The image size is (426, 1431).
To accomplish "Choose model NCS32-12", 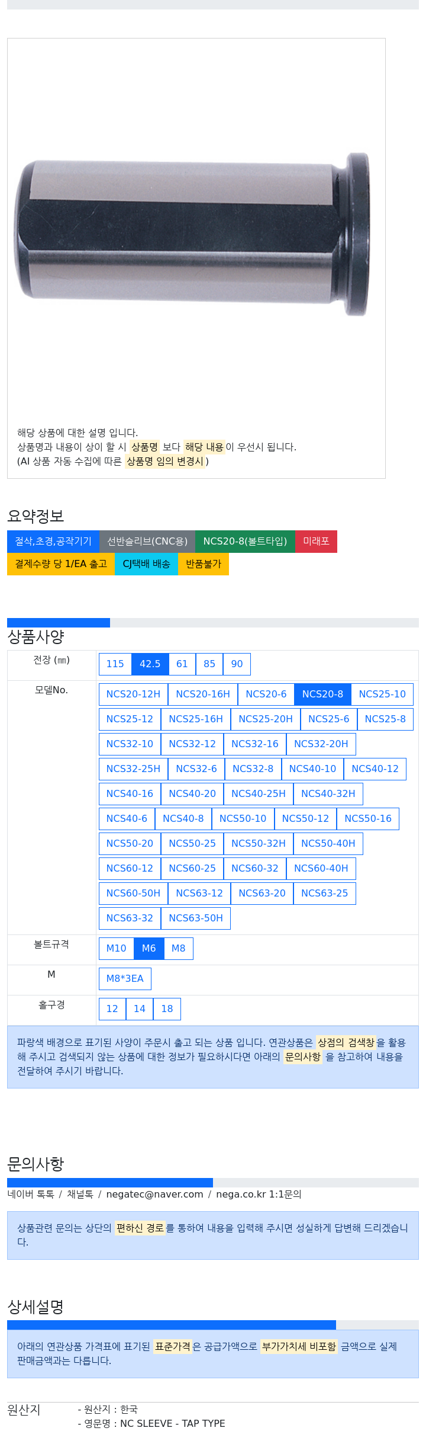I will point(192,744).
